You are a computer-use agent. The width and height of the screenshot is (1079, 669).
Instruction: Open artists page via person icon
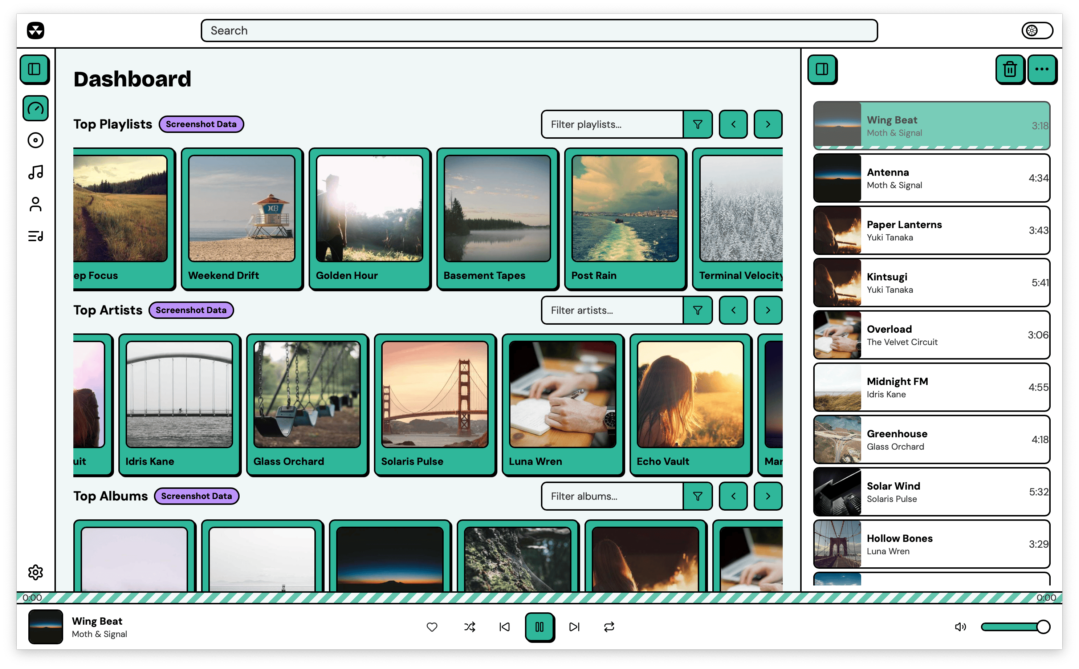pos(35,204)
